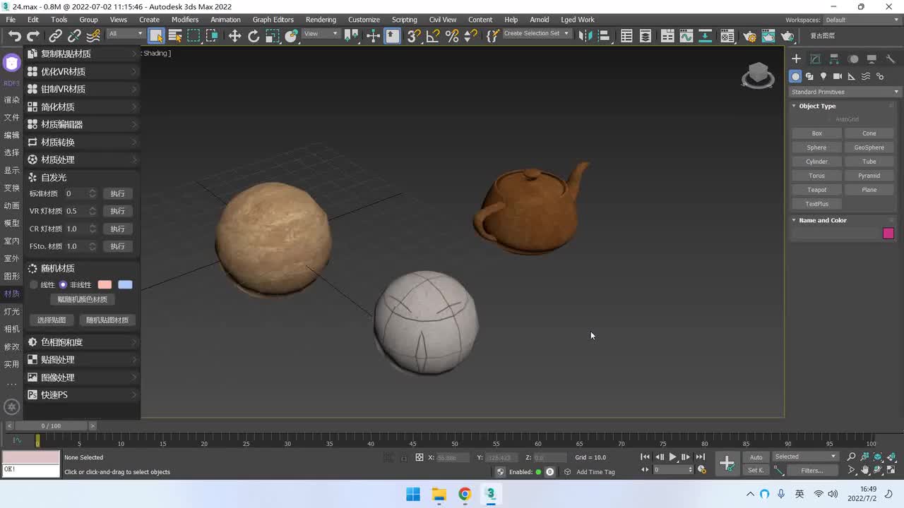Open the Modify panel tab icon
Viewport: 904px width, 508px height.
coord(815,59)
